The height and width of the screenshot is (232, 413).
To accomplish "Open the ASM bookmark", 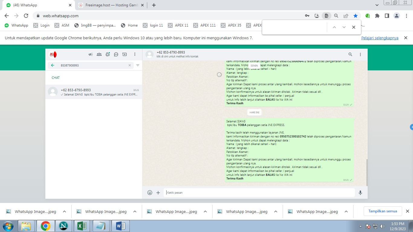I will pyautogui.click(x=62, y=25).
